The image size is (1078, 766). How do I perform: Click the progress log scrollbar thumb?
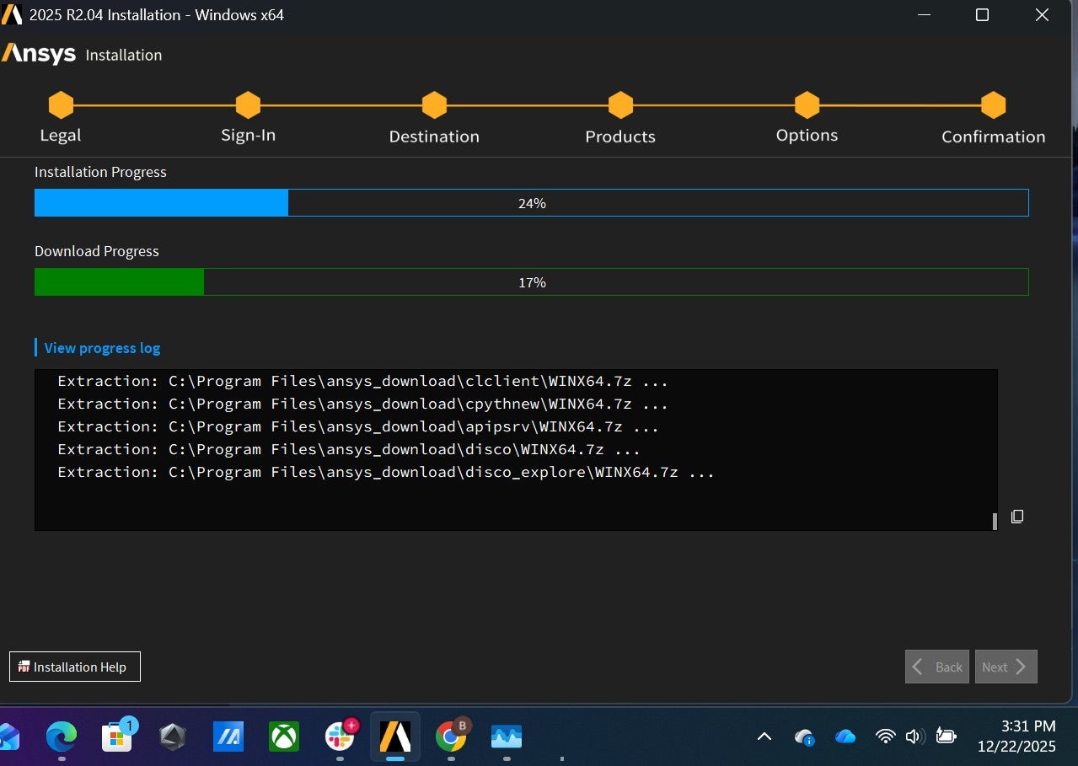[x=995, y=521]
